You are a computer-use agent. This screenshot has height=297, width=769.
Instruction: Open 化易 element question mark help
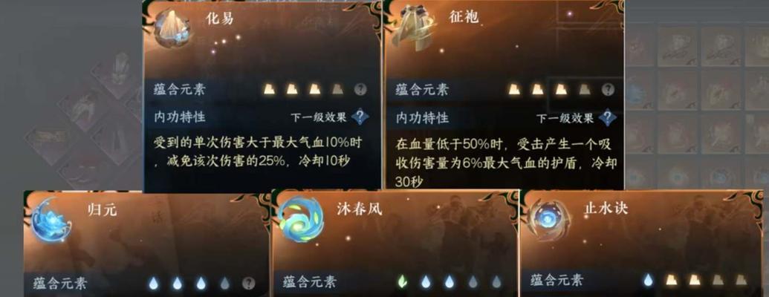pyautogui.click(x=360, y=89)
